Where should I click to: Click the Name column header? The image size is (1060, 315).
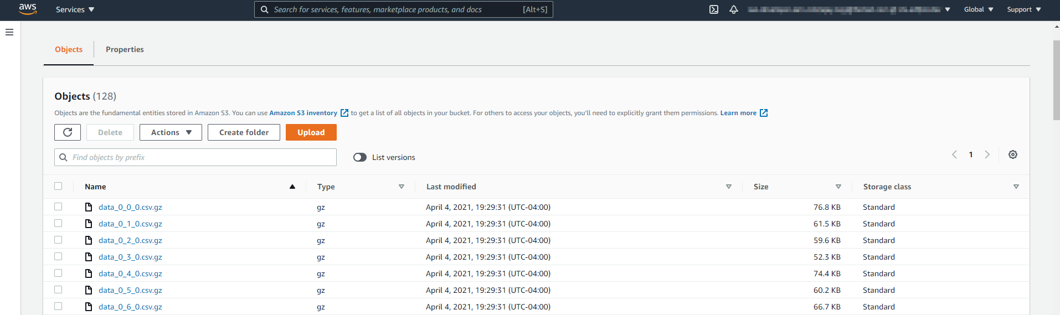(95, 187)
